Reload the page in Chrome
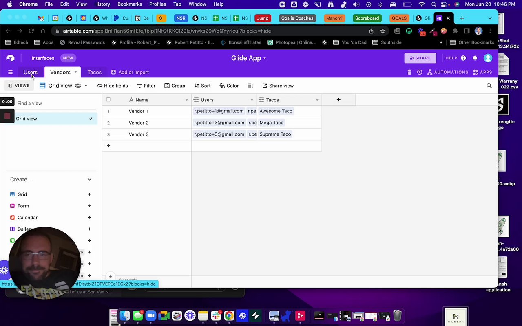The image size is (522, 326). [31, 31]
